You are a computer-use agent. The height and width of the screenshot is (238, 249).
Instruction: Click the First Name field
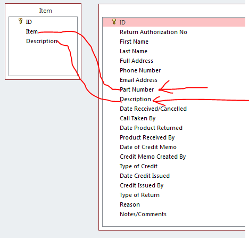[x=134, y=42]
